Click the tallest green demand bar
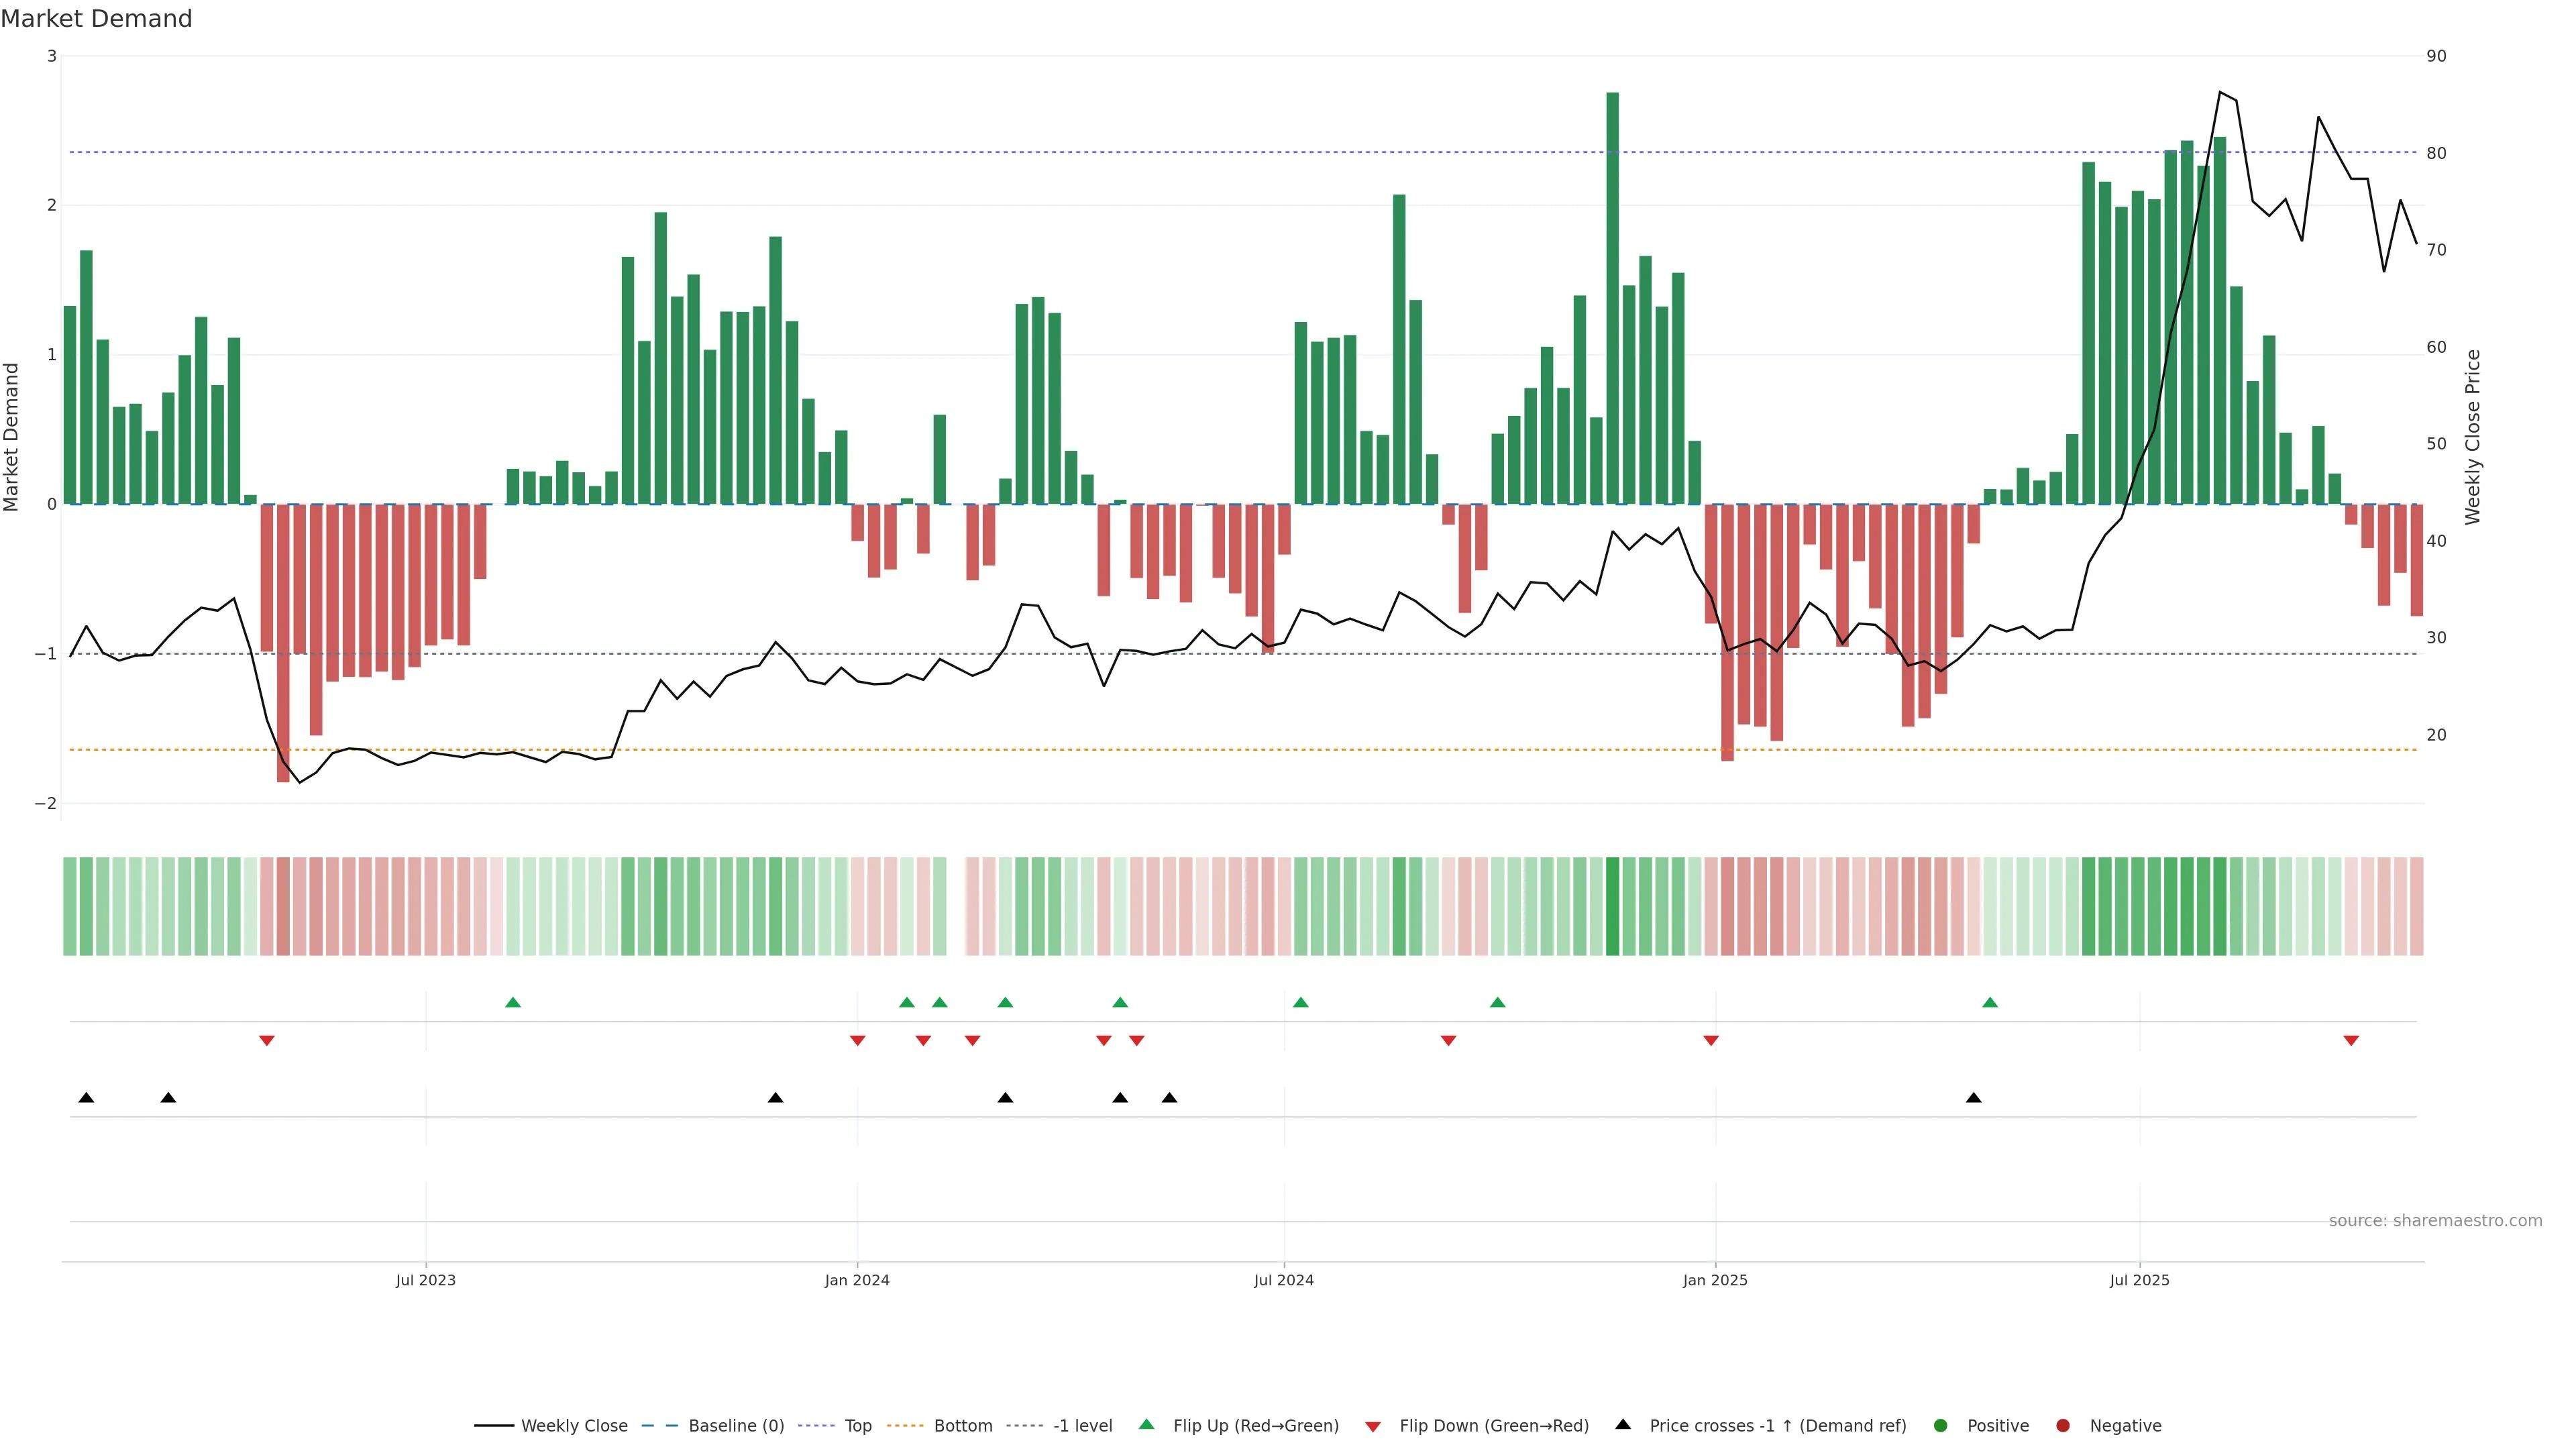 (1612, 300)
